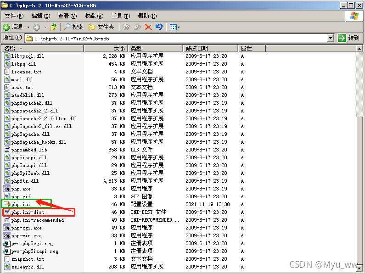Click the red Delete X icon
The height and width of the screenshot is (274, 365).
(148, 27)
